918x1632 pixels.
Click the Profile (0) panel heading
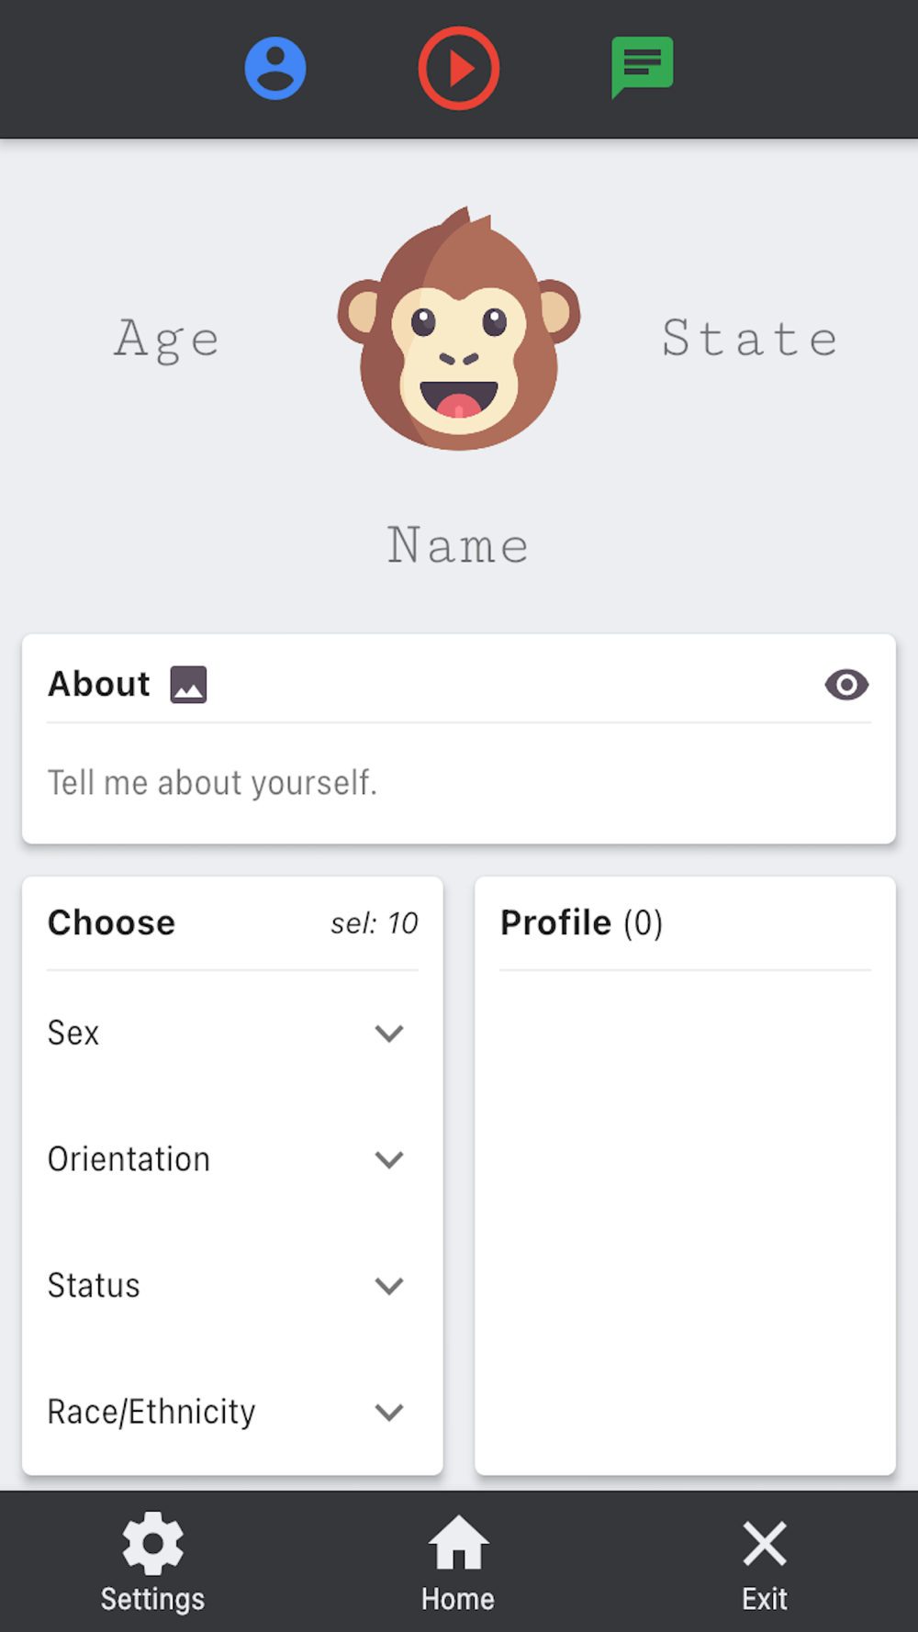point(581,922)
